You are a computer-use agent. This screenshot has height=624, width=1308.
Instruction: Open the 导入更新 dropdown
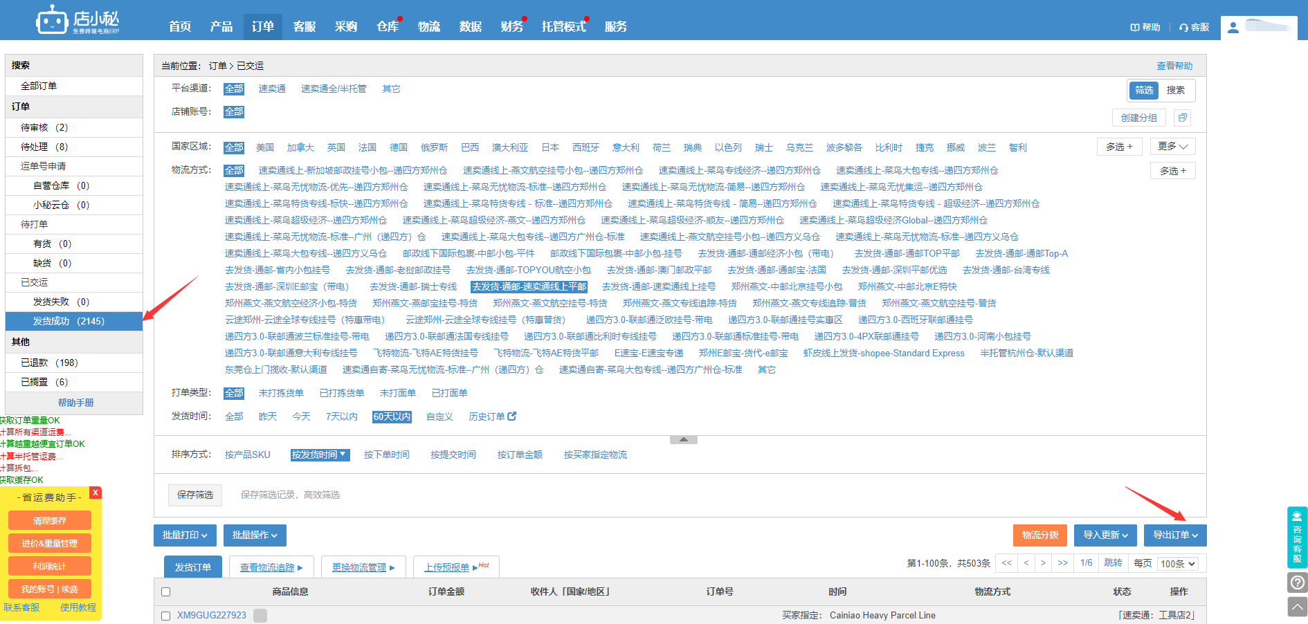pyautogui.click(x=1106, y=535)
